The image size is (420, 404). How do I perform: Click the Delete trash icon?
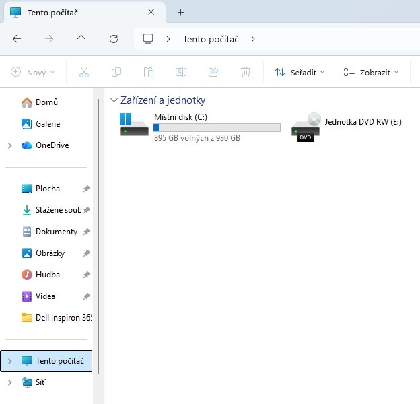246,72
